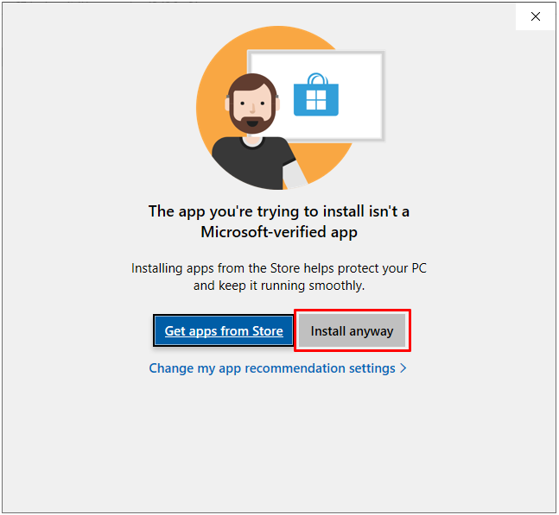The image size is (559, 515).
Task: Click the shopping bag handle
Action: tap(317, 79)
